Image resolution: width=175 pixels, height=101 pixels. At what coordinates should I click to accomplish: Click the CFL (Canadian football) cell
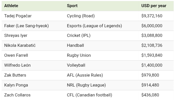click(x=89, y=95)
